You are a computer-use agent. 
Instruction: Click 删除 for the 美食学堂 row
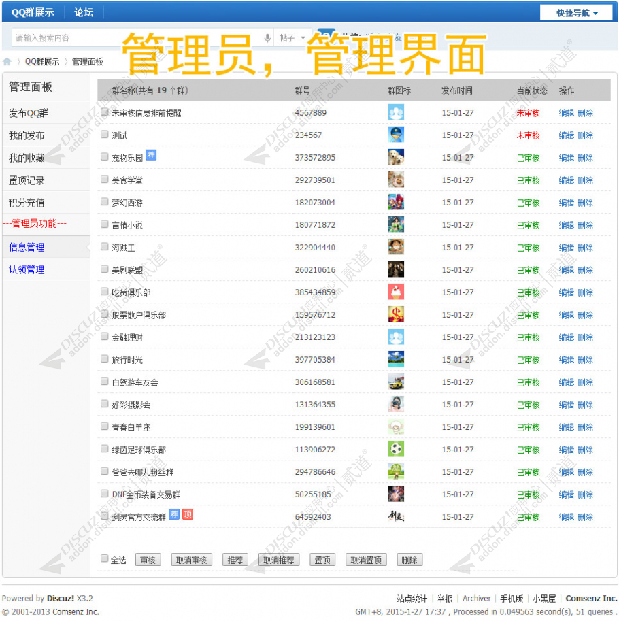[586, 181]
